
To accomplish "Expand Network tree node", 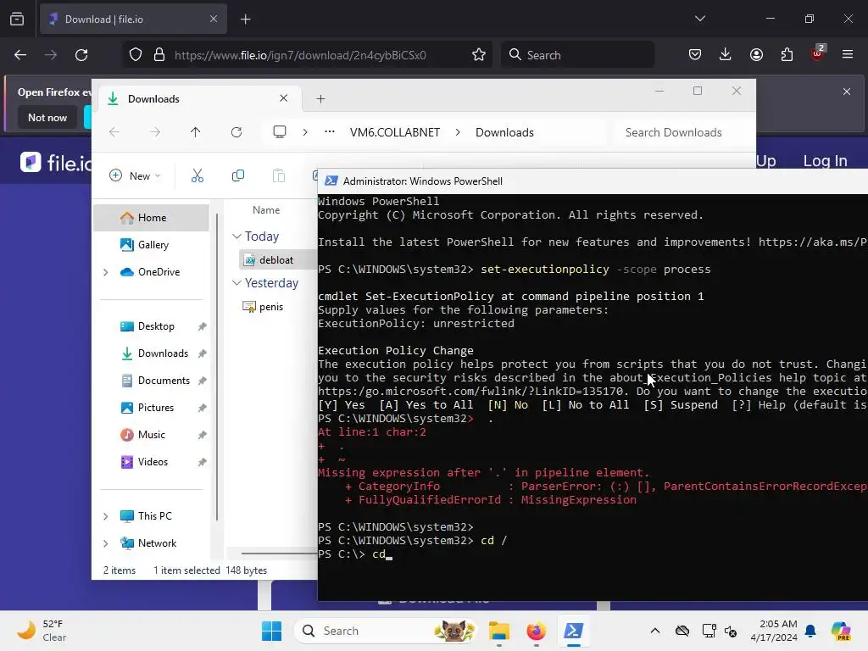I will [106, 543].
